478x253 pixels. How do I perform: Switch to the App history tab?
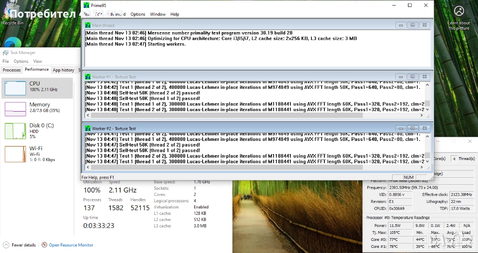point(63,70)
